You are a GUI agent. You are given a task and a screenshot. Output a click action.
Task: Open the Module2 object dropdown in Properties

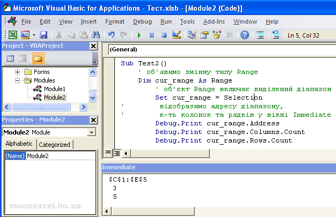(92, 132)
